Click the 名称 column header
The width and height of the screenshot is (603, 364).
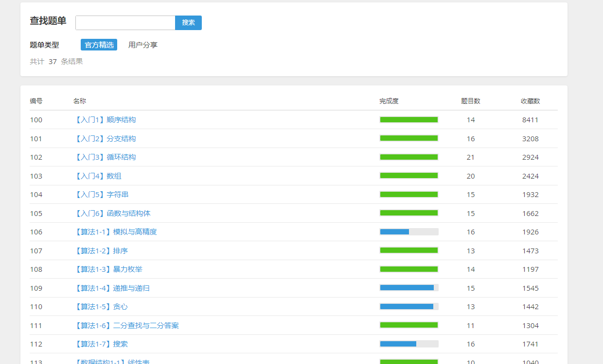pyautogui.click(x=80, y=101)
